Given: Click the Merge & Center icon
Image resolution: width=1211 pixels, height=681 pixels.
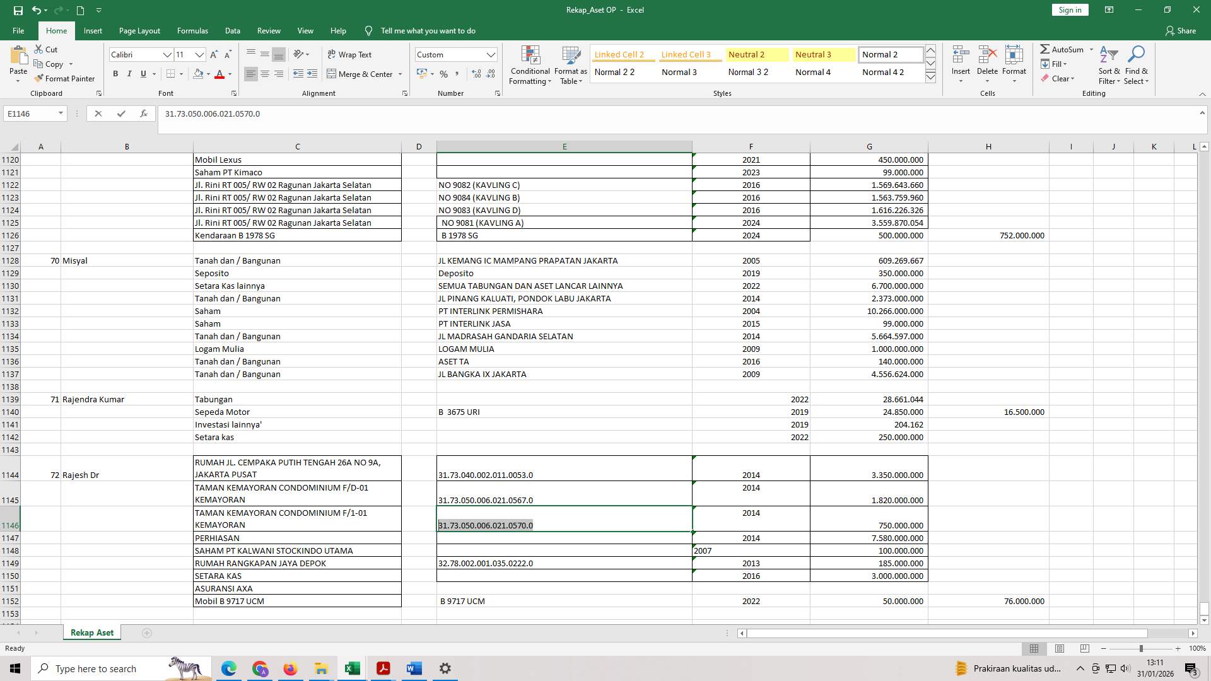Looking at the screenshot, I should 332,74.
